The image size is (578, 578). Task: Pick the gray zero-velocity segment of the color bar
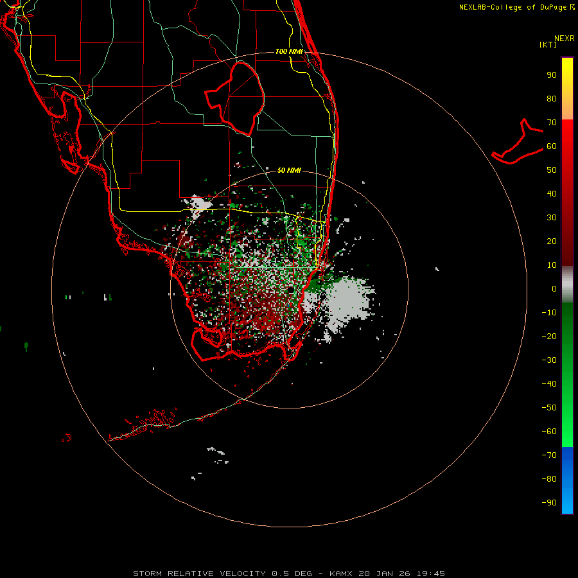point(567,285)
